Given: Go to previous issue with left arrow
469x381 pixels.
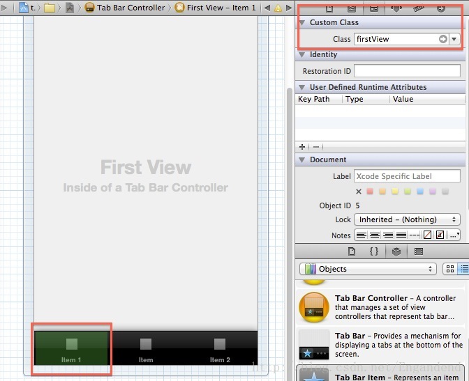Looking at the screenshot, I should point(267,8).
